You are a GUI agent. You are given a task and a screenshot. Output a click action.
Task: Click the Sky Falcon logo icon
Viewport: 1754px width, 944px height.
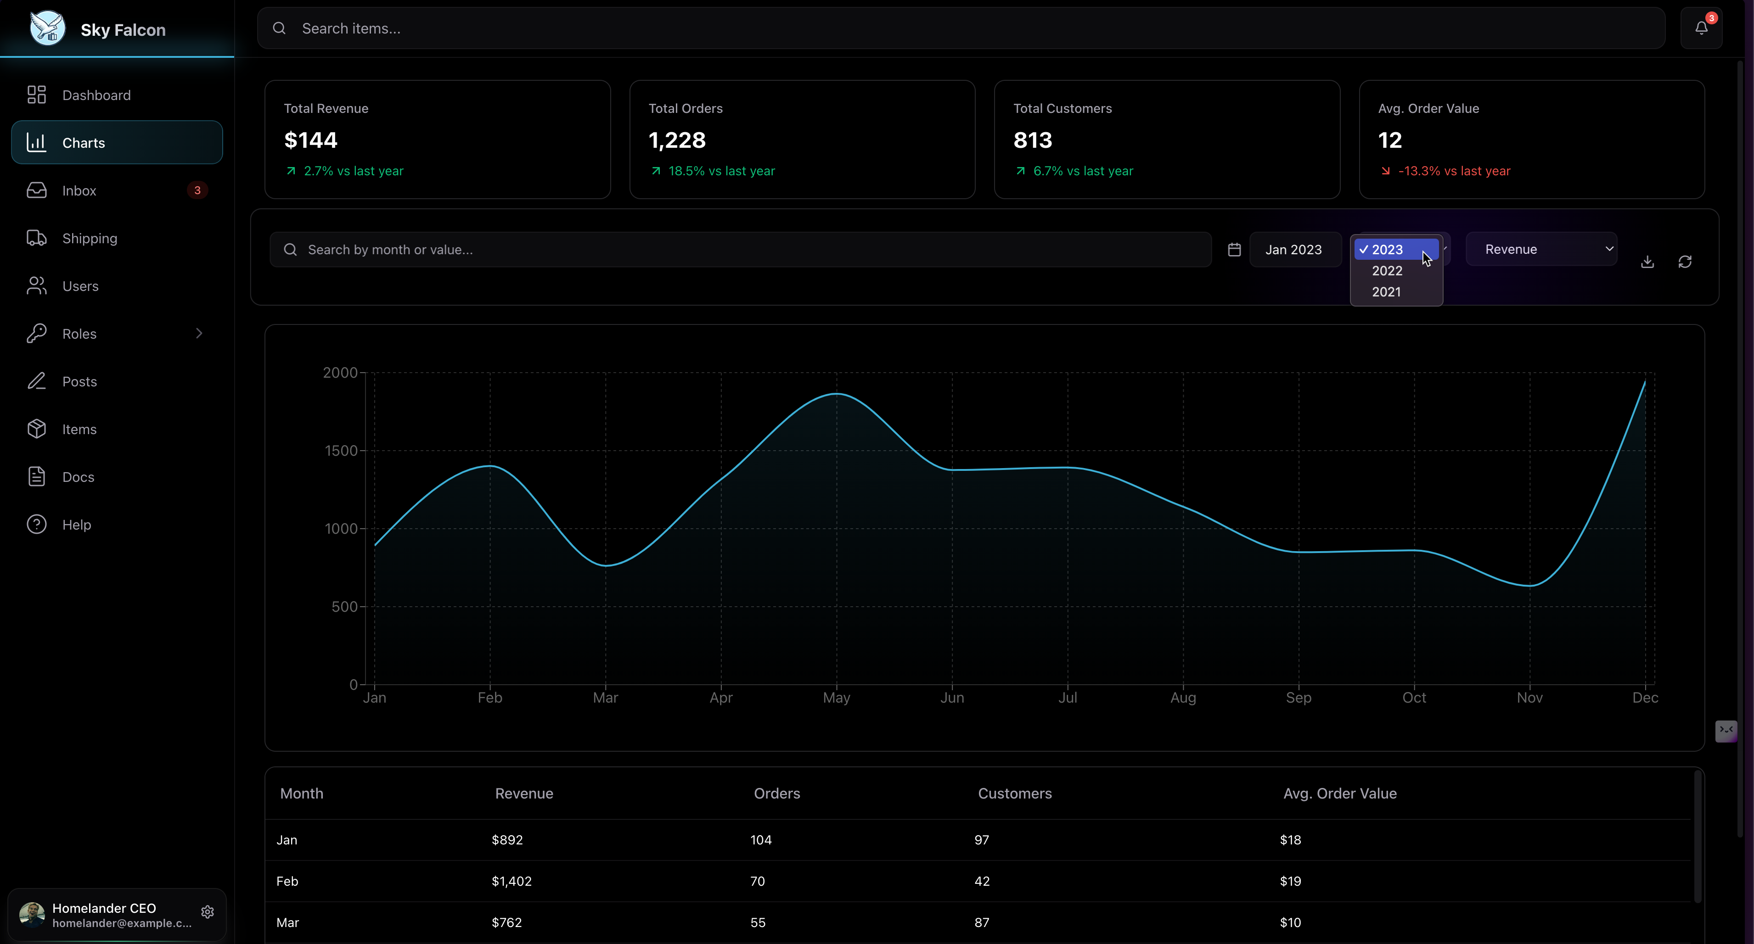coord(48,28)
